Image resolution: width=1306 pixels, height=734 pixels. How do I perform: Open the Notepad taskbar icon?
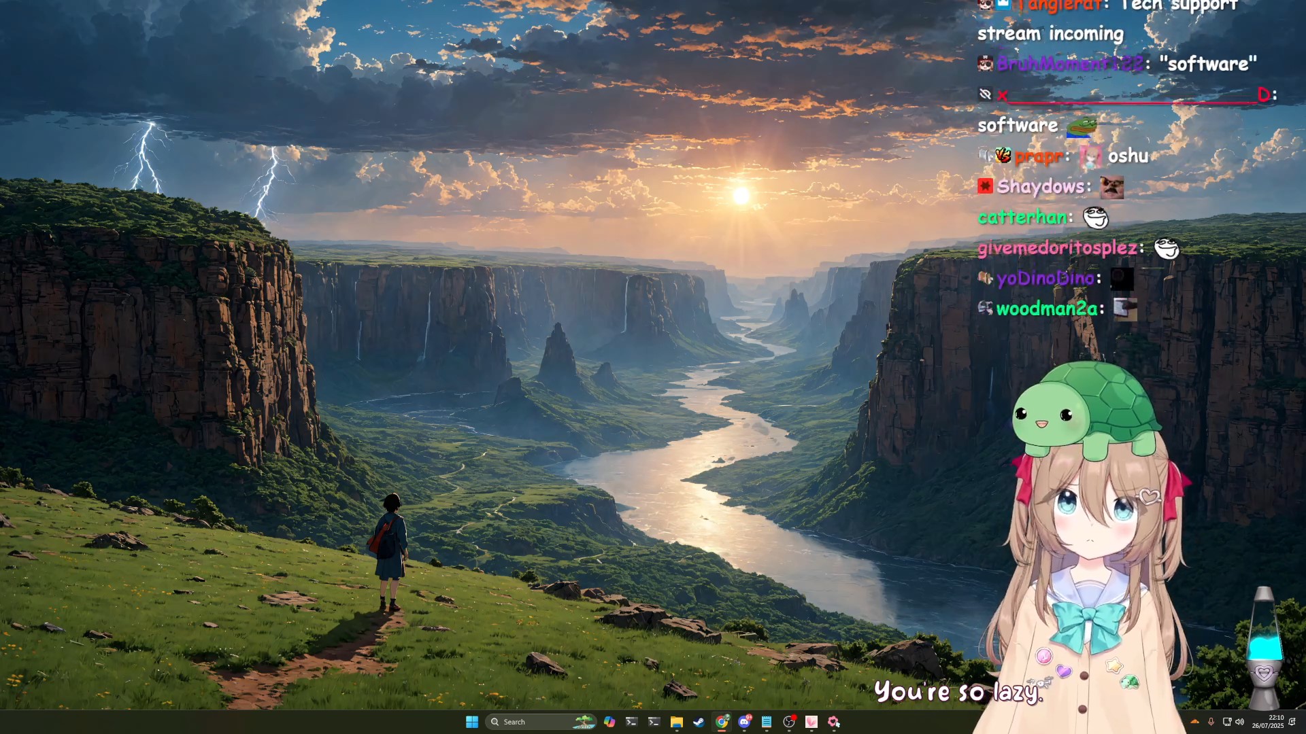767,722
